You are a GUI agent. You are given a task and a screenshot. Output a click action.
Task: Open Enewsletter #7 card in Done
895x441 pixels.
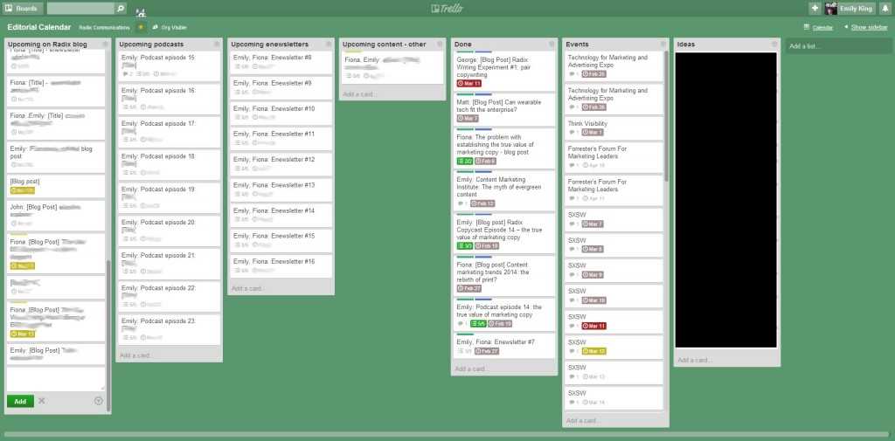point(504,346)
